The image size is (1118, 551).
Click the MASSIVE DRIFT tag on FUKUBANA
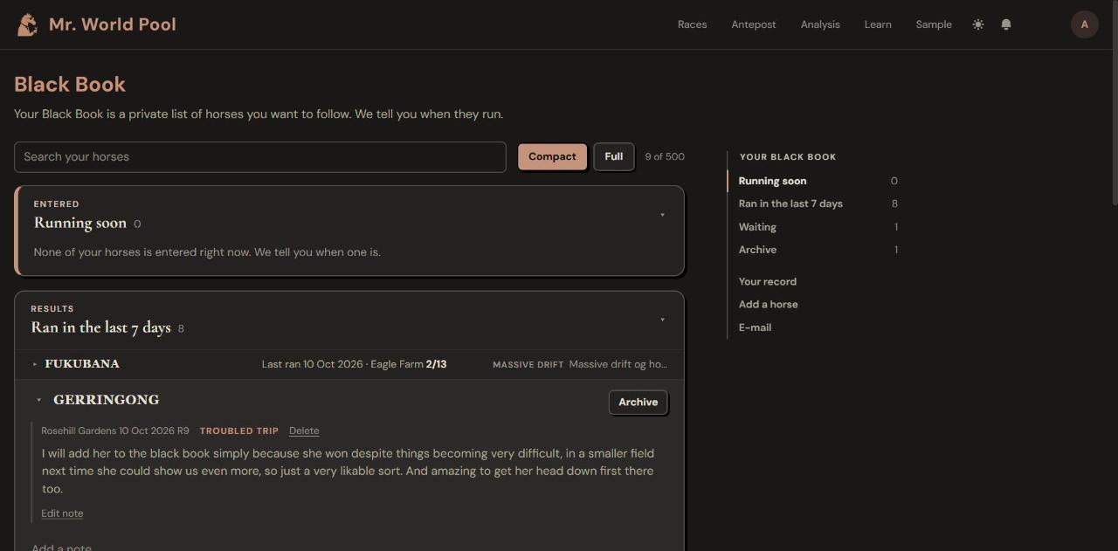pos(528,364)
